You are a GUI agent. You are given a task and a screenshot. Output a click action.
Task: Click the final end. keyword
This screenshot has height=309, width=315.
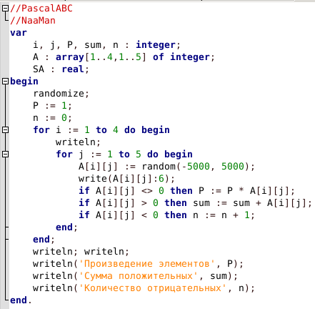21,300
